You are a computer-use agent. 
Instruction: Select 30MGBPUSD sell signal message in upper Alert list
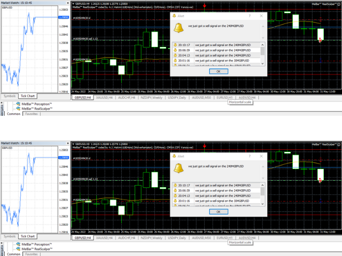[222, 61]
